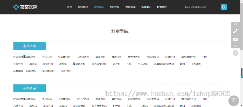Open 骨科 under 手术科室

(205, 99)
